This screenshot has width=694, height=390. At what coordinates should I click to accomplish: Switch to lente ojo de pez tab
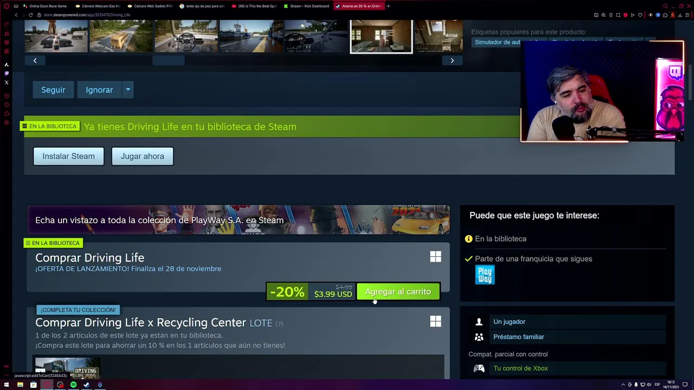point(202,6)
